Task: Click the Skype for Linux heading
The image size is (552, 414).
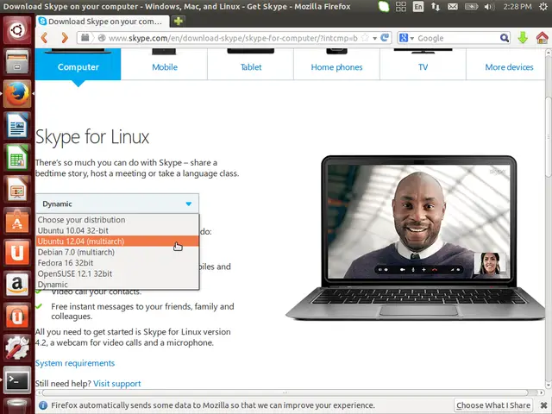Action: click(92, 137)
